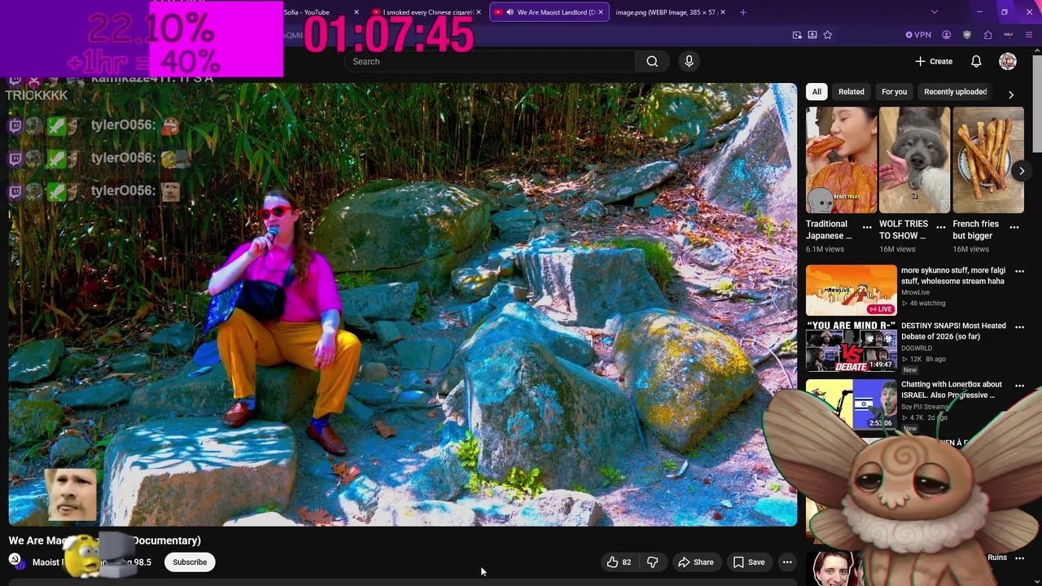Close the Sofia - YouTube tab
This screenshot has width=1042, height=586.
pos(356,12)
